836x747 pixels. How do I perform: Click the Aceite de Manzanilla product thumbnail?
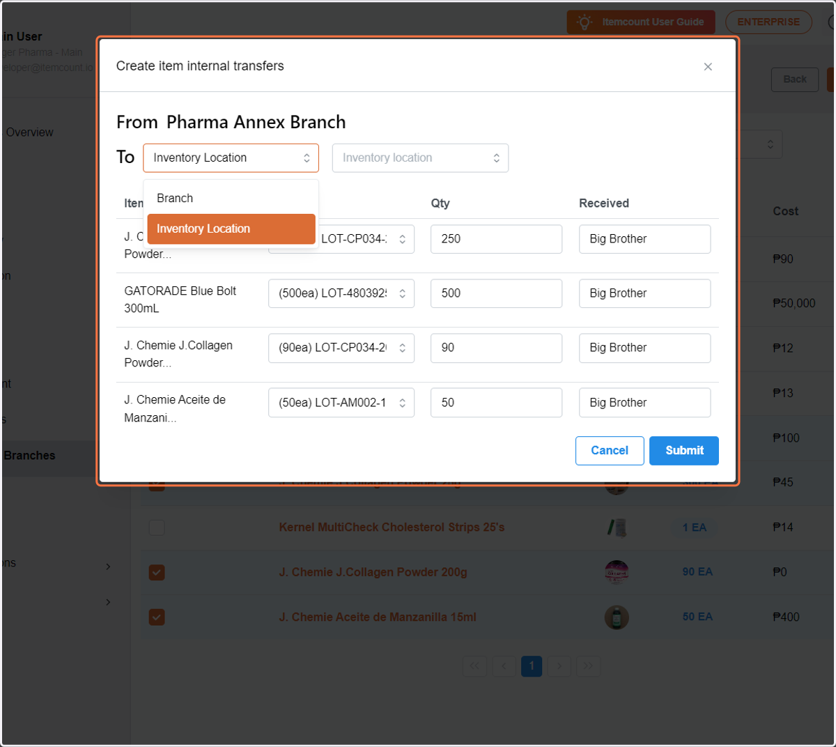(x=617, y=617)
